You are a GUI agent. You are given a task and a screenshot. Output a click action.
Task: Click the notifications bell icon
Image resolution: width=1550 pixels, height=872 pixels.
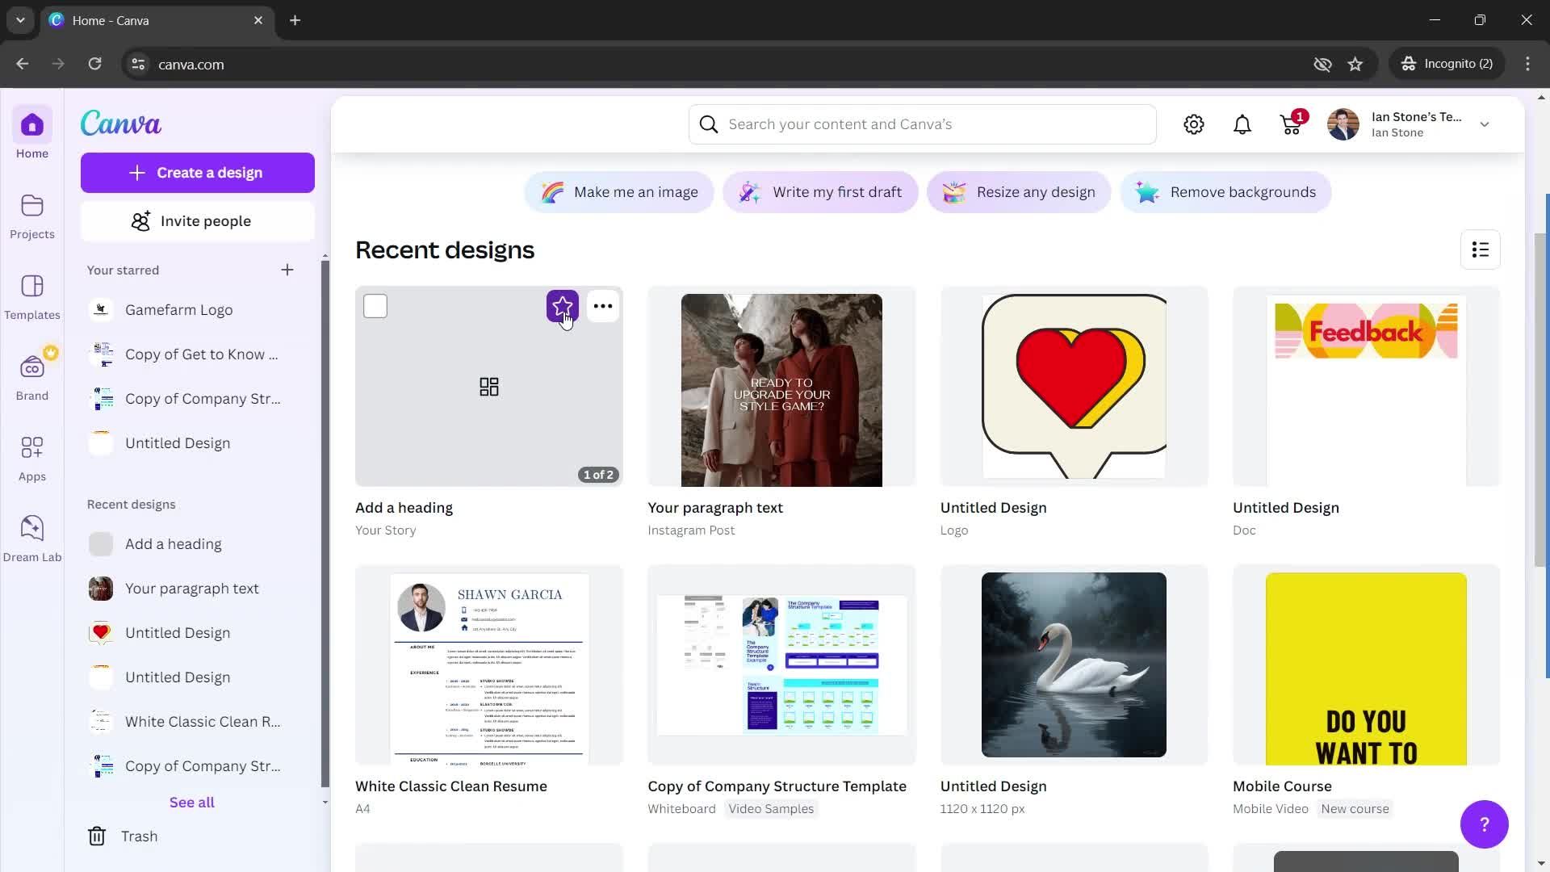point(1242,124)
